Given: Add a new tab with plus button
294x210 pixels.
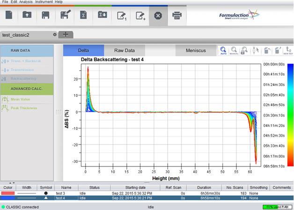Looking at the screenshot, I should tap(66, 35).
